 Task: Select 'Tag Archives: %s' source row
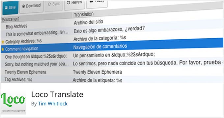pyautogui.click(x=18, y=79)
